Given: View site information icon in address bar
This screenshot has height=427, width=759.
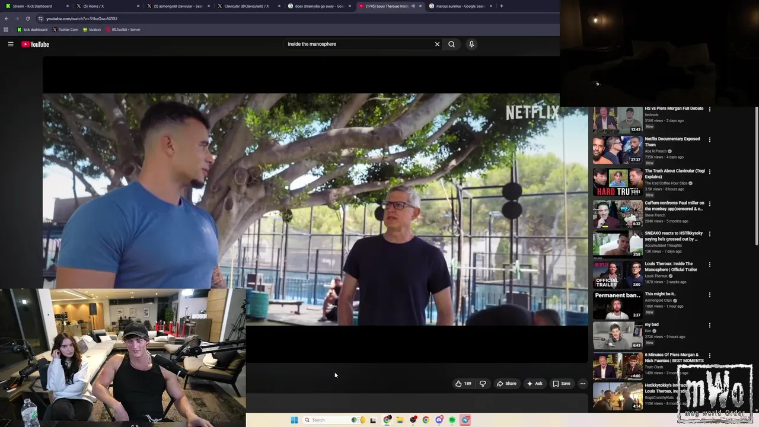Looking at the screenshot, I should (40, 18).
